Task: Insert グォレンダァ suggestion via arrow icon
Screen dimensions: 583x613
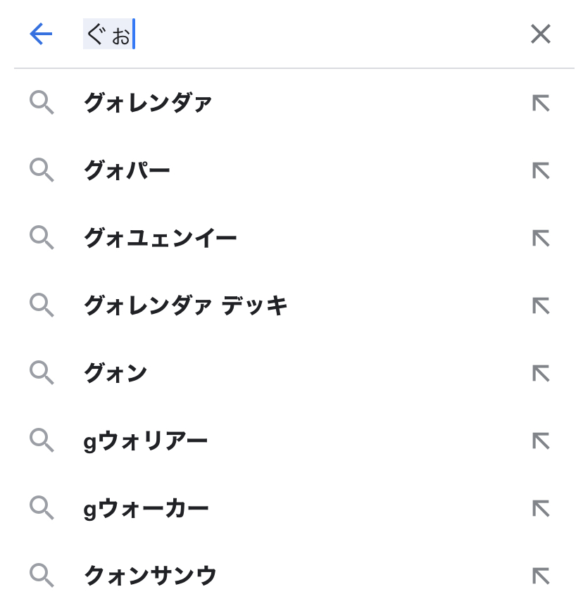Action: (x=540, y=103)
